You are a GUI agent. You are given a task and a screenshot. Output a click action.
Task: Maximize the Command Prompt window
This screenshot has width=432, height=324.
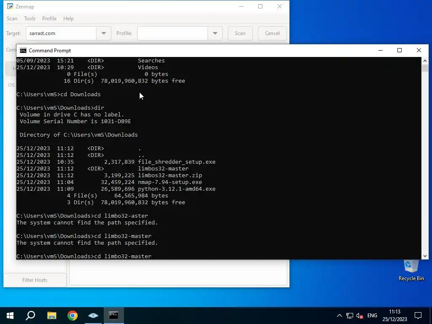[x=400, y=51]
